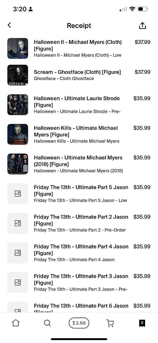Tap the Michael Myers Cloth figure thumbnail
The width and height of the screenshot is (158, 343).
click(18, 48)
